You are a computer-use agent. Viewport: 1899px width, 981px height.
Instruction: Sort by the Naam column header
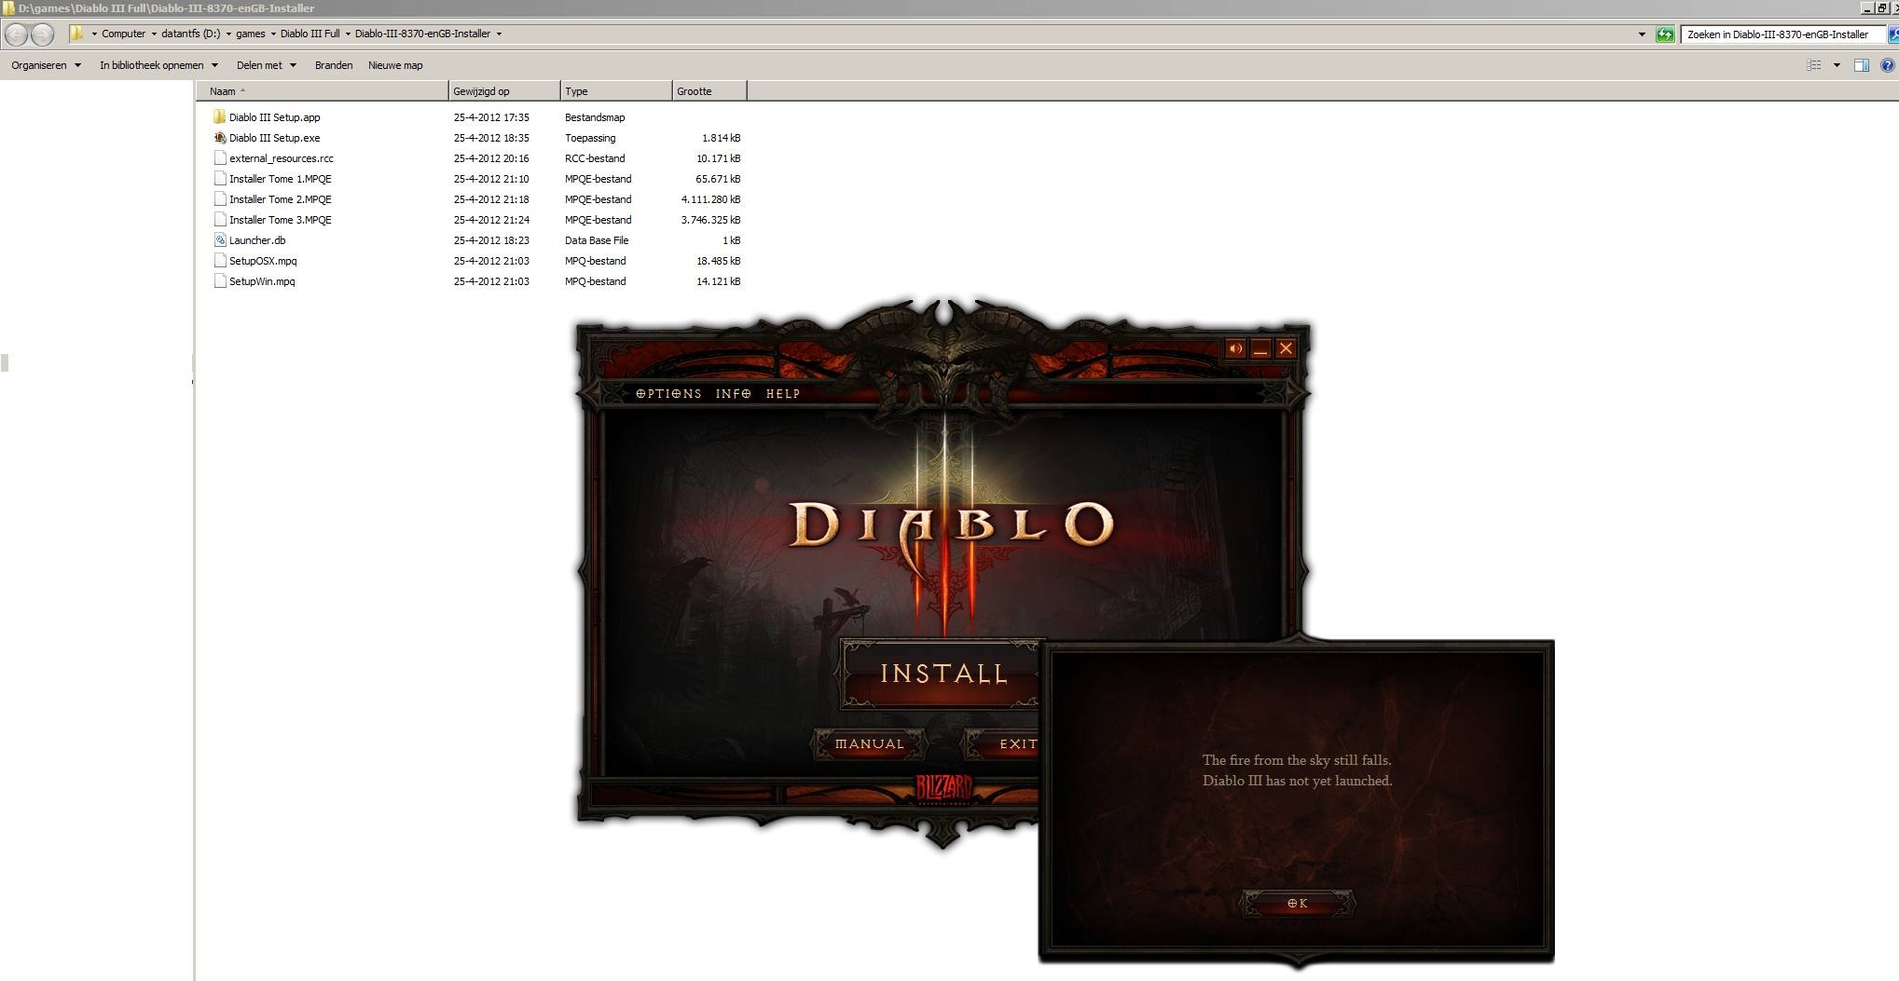click(x=323, y=91)
